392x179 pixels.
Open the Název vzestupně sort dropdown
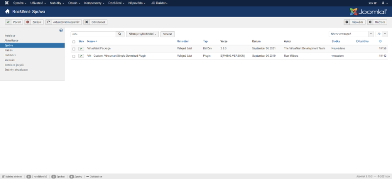[x=351, y=34]
